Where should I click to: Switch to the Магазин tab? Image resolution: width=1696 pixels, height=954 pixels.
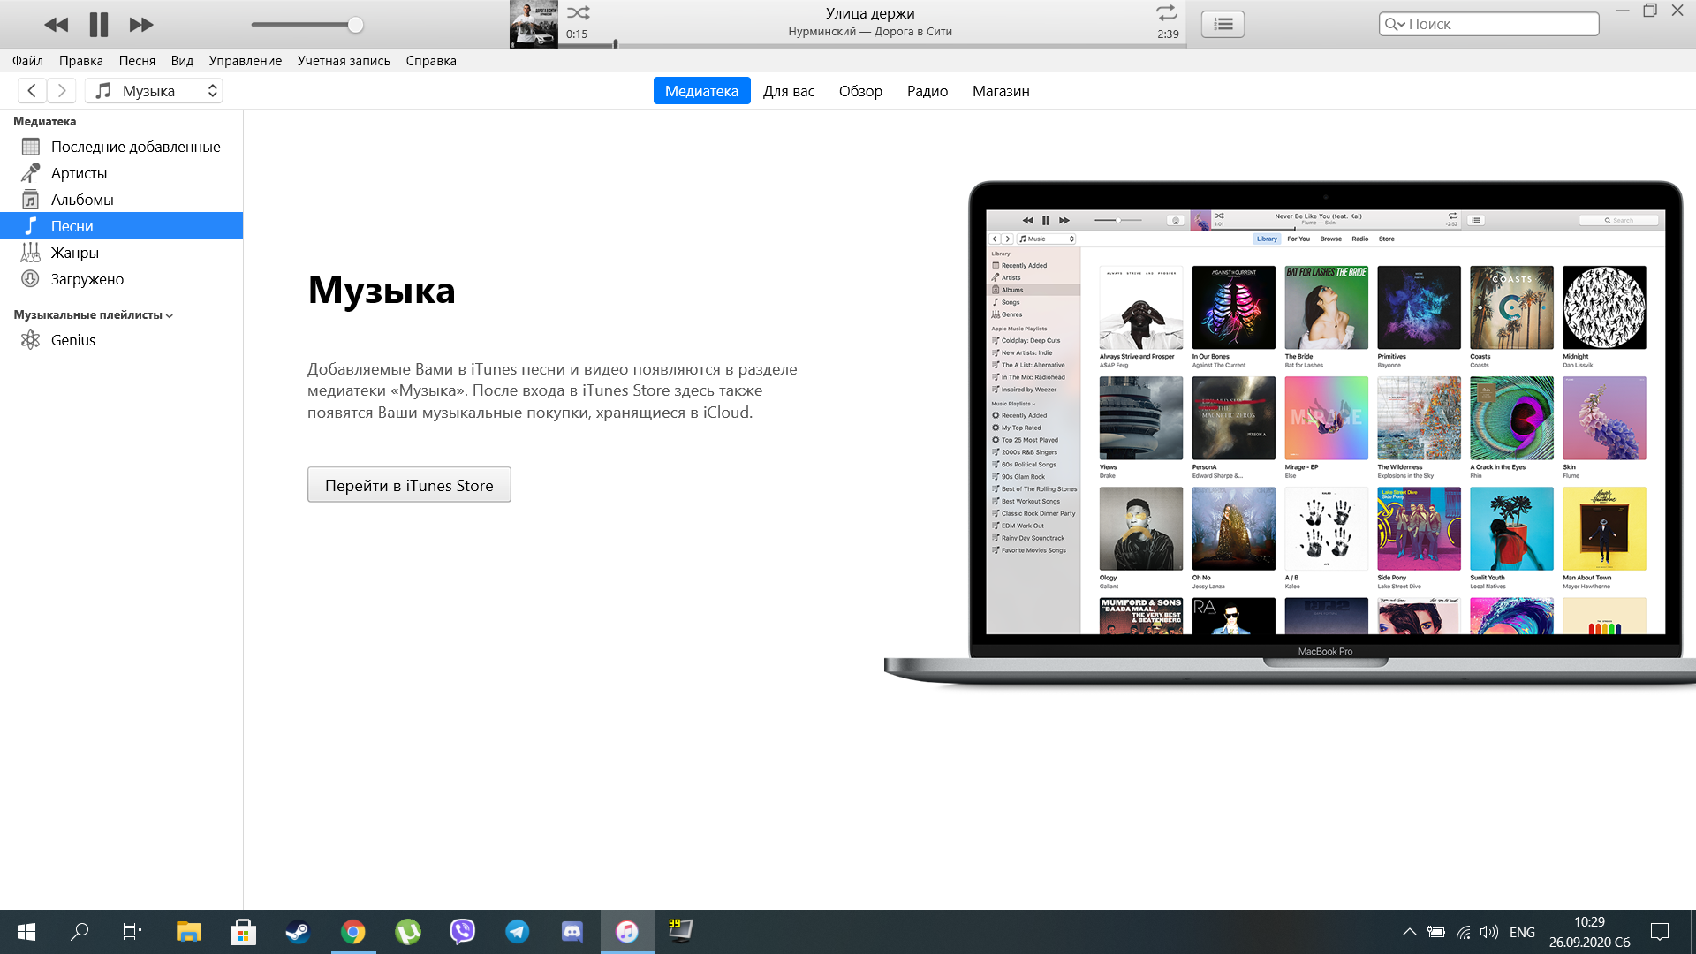[1001, 91]
